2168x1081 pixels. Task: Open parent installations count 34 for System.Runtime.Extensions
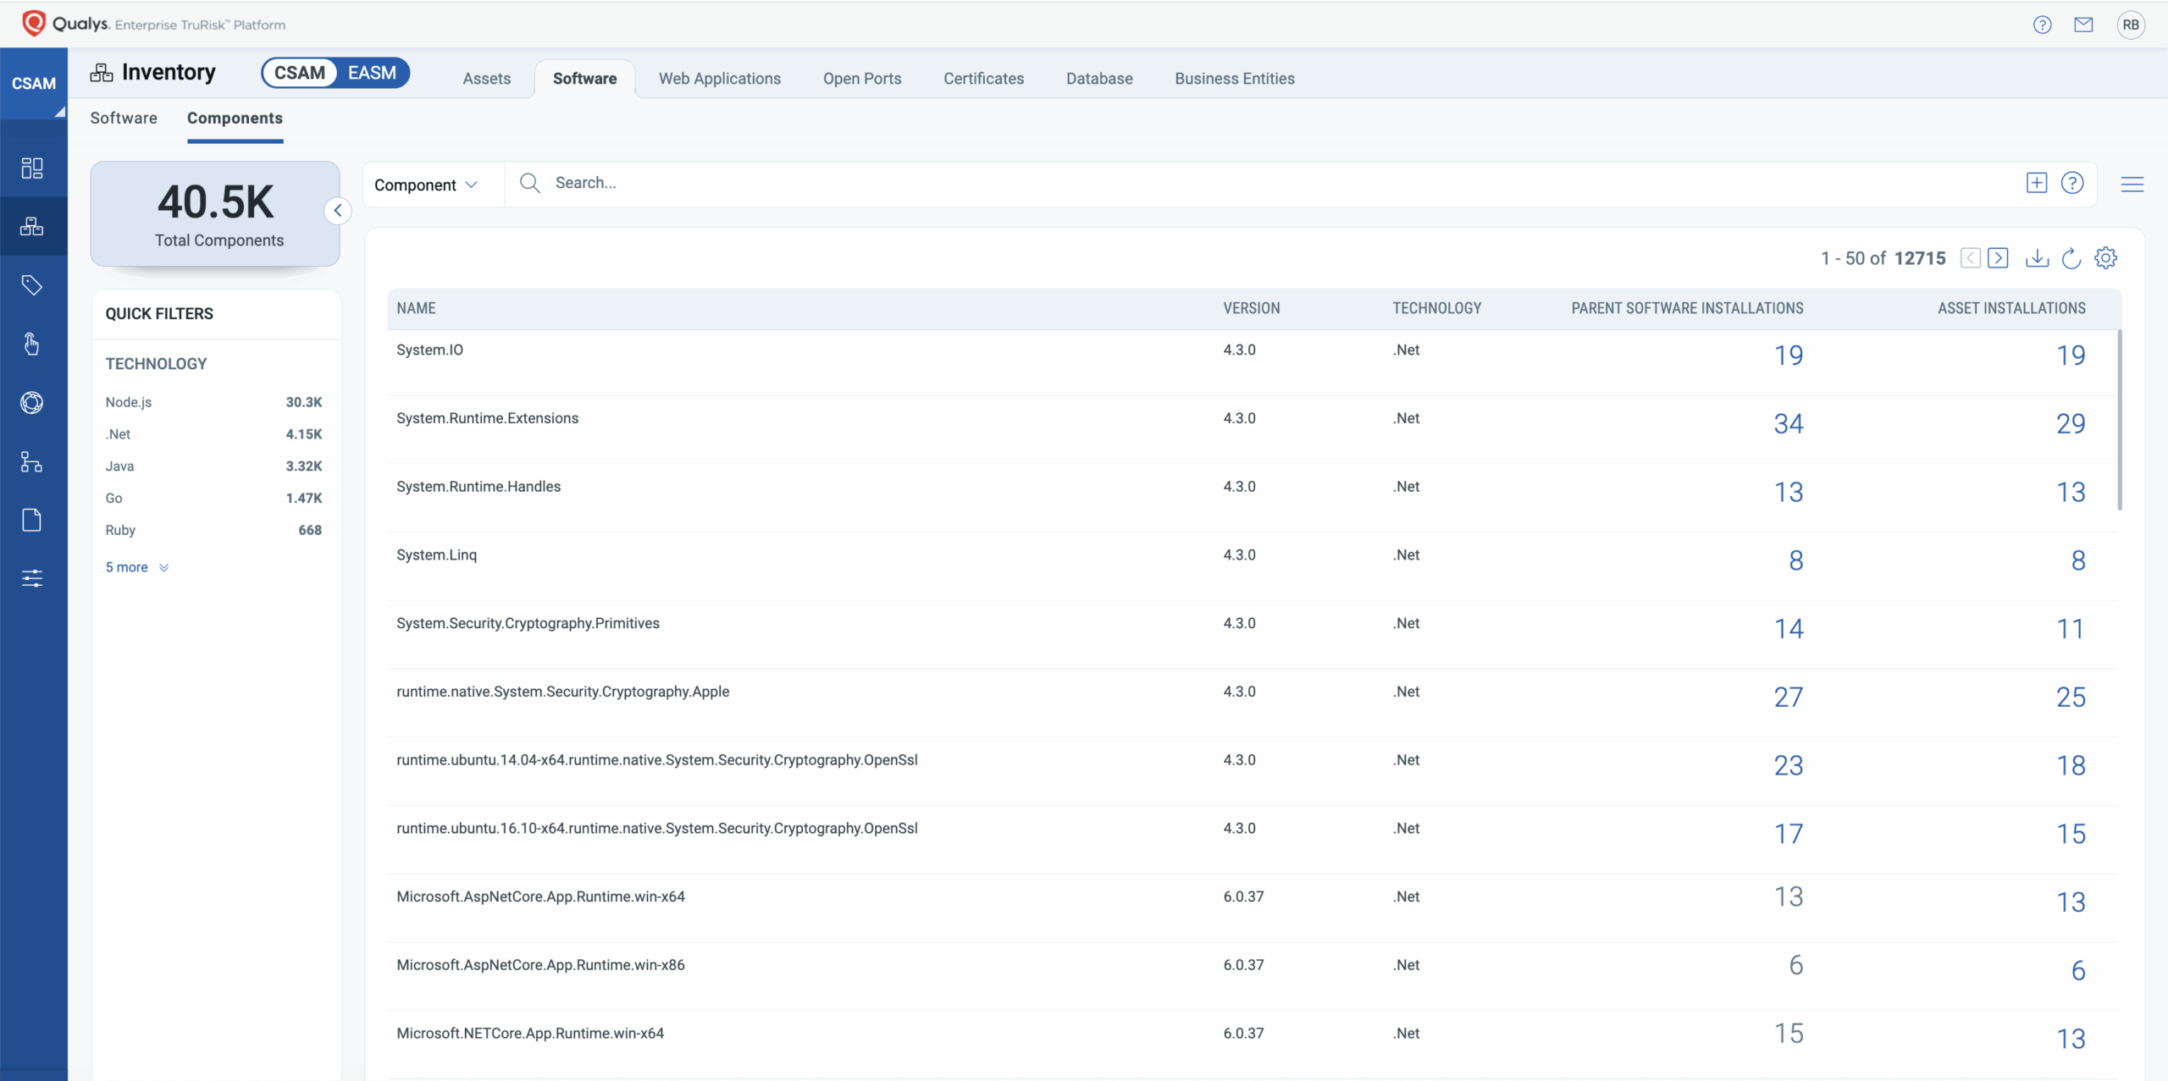(1789, 423)
